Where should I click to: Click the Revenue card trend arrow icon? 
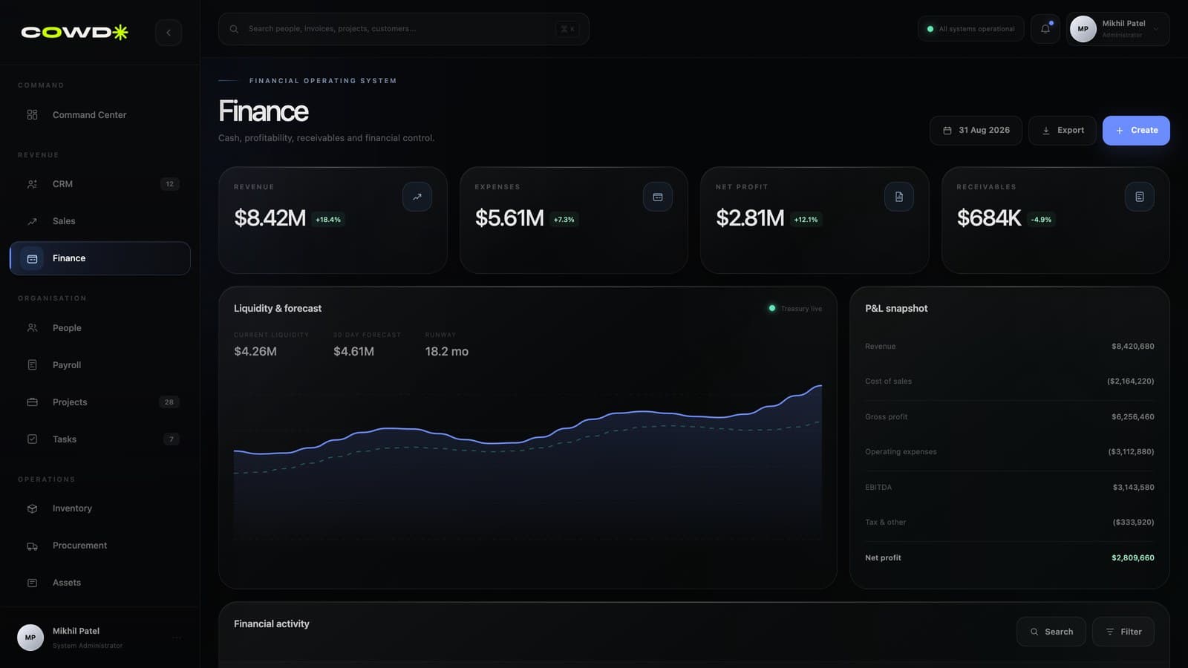pyautogui.click(x=417, y=197)
